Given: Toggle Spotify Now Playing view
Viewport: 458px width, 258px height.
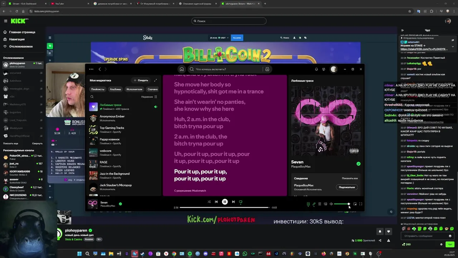Looking at the screenshot, I should point(308,204).
